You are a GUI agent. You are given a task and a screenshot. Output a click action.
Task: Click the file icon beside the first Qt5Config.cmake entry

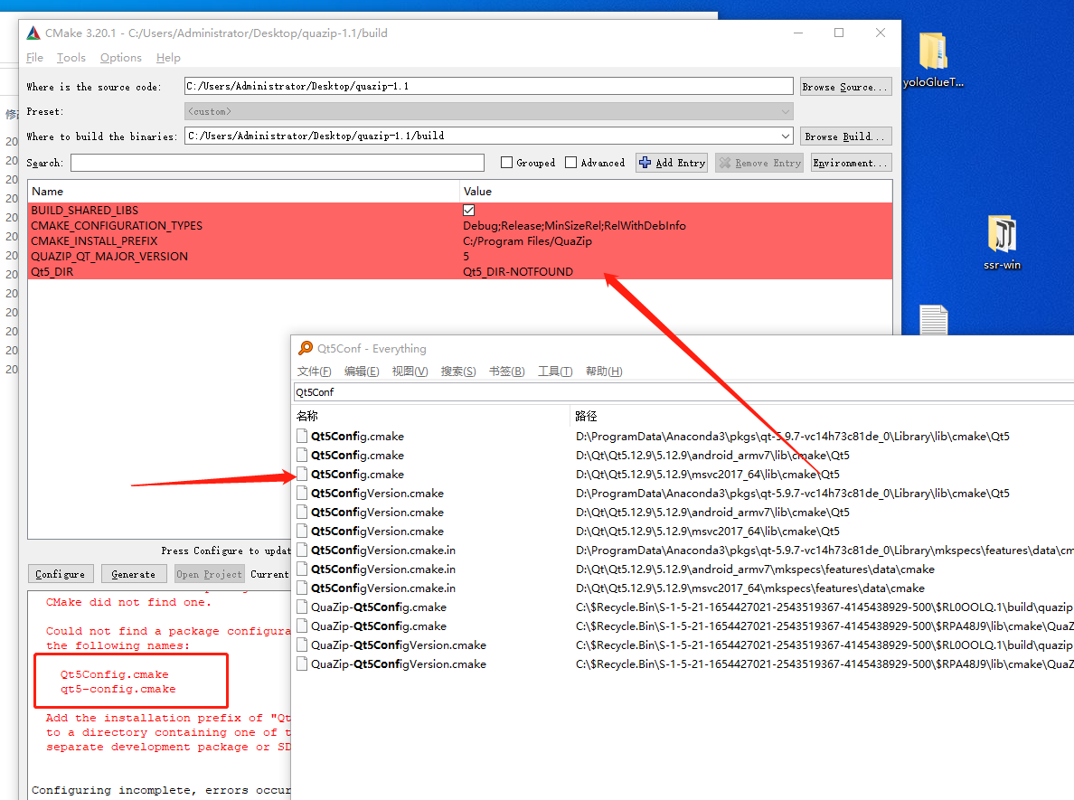coord(301,436)
